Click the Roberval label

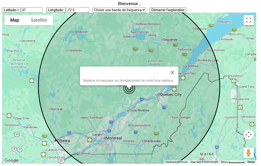point(129,37)
